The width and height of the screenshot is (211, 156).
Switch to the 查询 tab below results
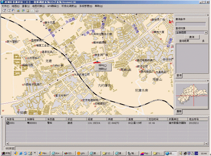179,75
